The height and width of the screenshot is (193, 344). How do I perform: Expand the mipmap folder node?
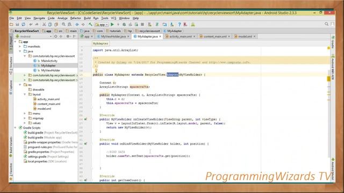click(25, 118)
